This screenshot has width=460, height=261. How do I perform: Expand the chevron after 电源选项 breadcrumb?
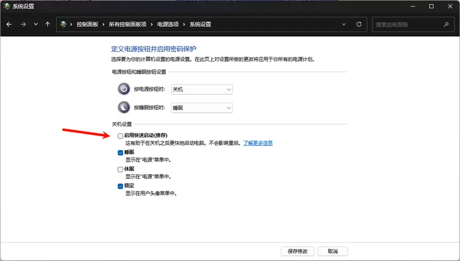[x=184, y=24]
